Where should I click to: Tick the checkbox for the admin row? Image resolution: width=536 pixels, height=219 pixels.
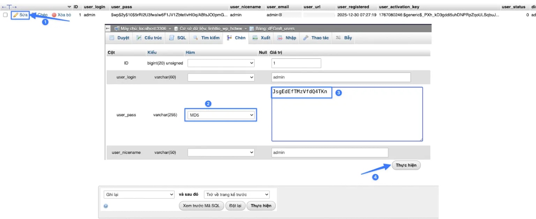[5, 15]
